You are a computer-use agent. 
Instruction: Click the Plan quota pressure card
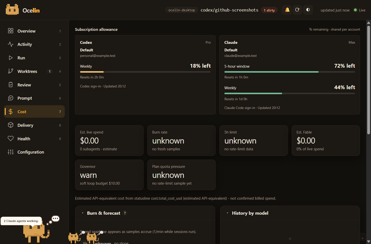(181, 175)
